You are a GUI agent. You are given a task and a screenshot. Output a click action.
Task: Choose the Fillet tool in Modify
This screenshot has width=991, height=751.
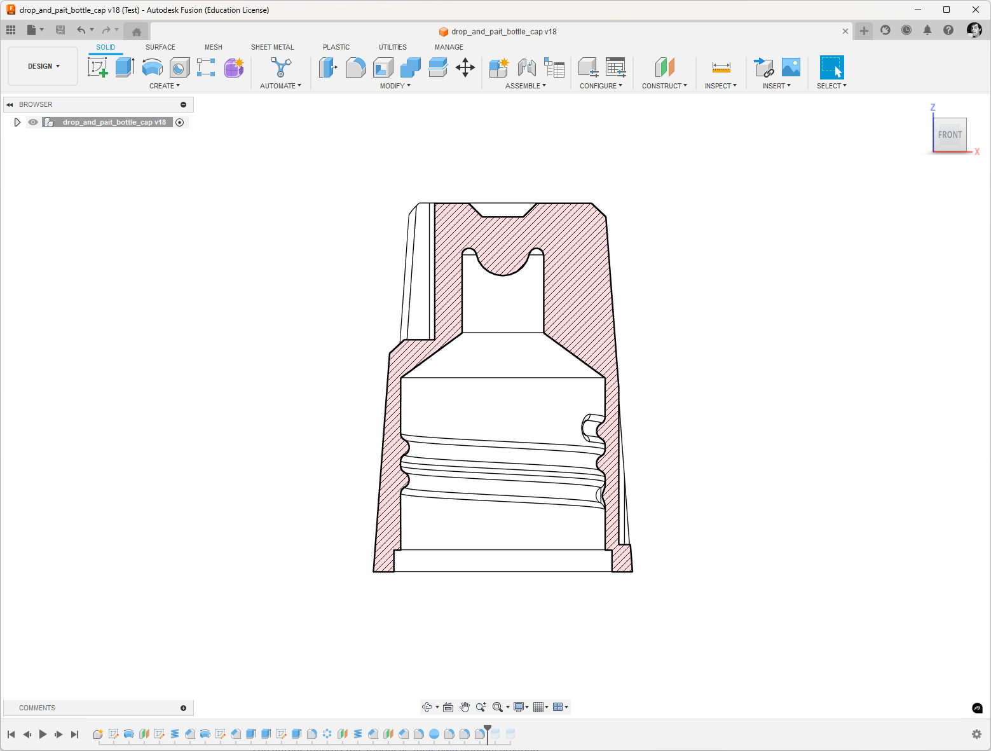tap(355, 67)
